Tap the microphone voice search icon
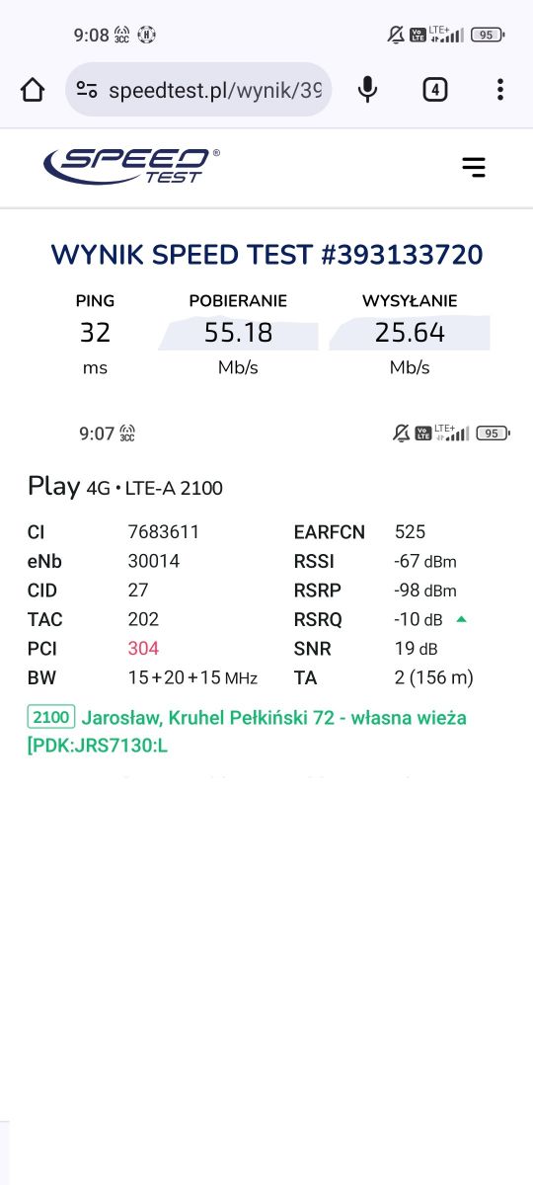Screen dimensions: 533x1185 (367, 90)
